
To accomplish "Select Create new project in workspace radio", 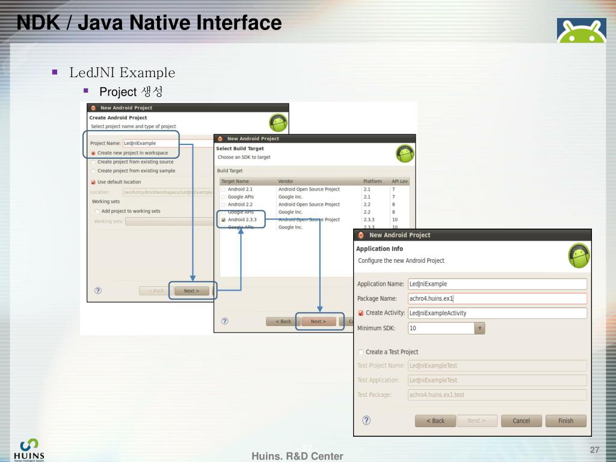I will coord(93,153).
